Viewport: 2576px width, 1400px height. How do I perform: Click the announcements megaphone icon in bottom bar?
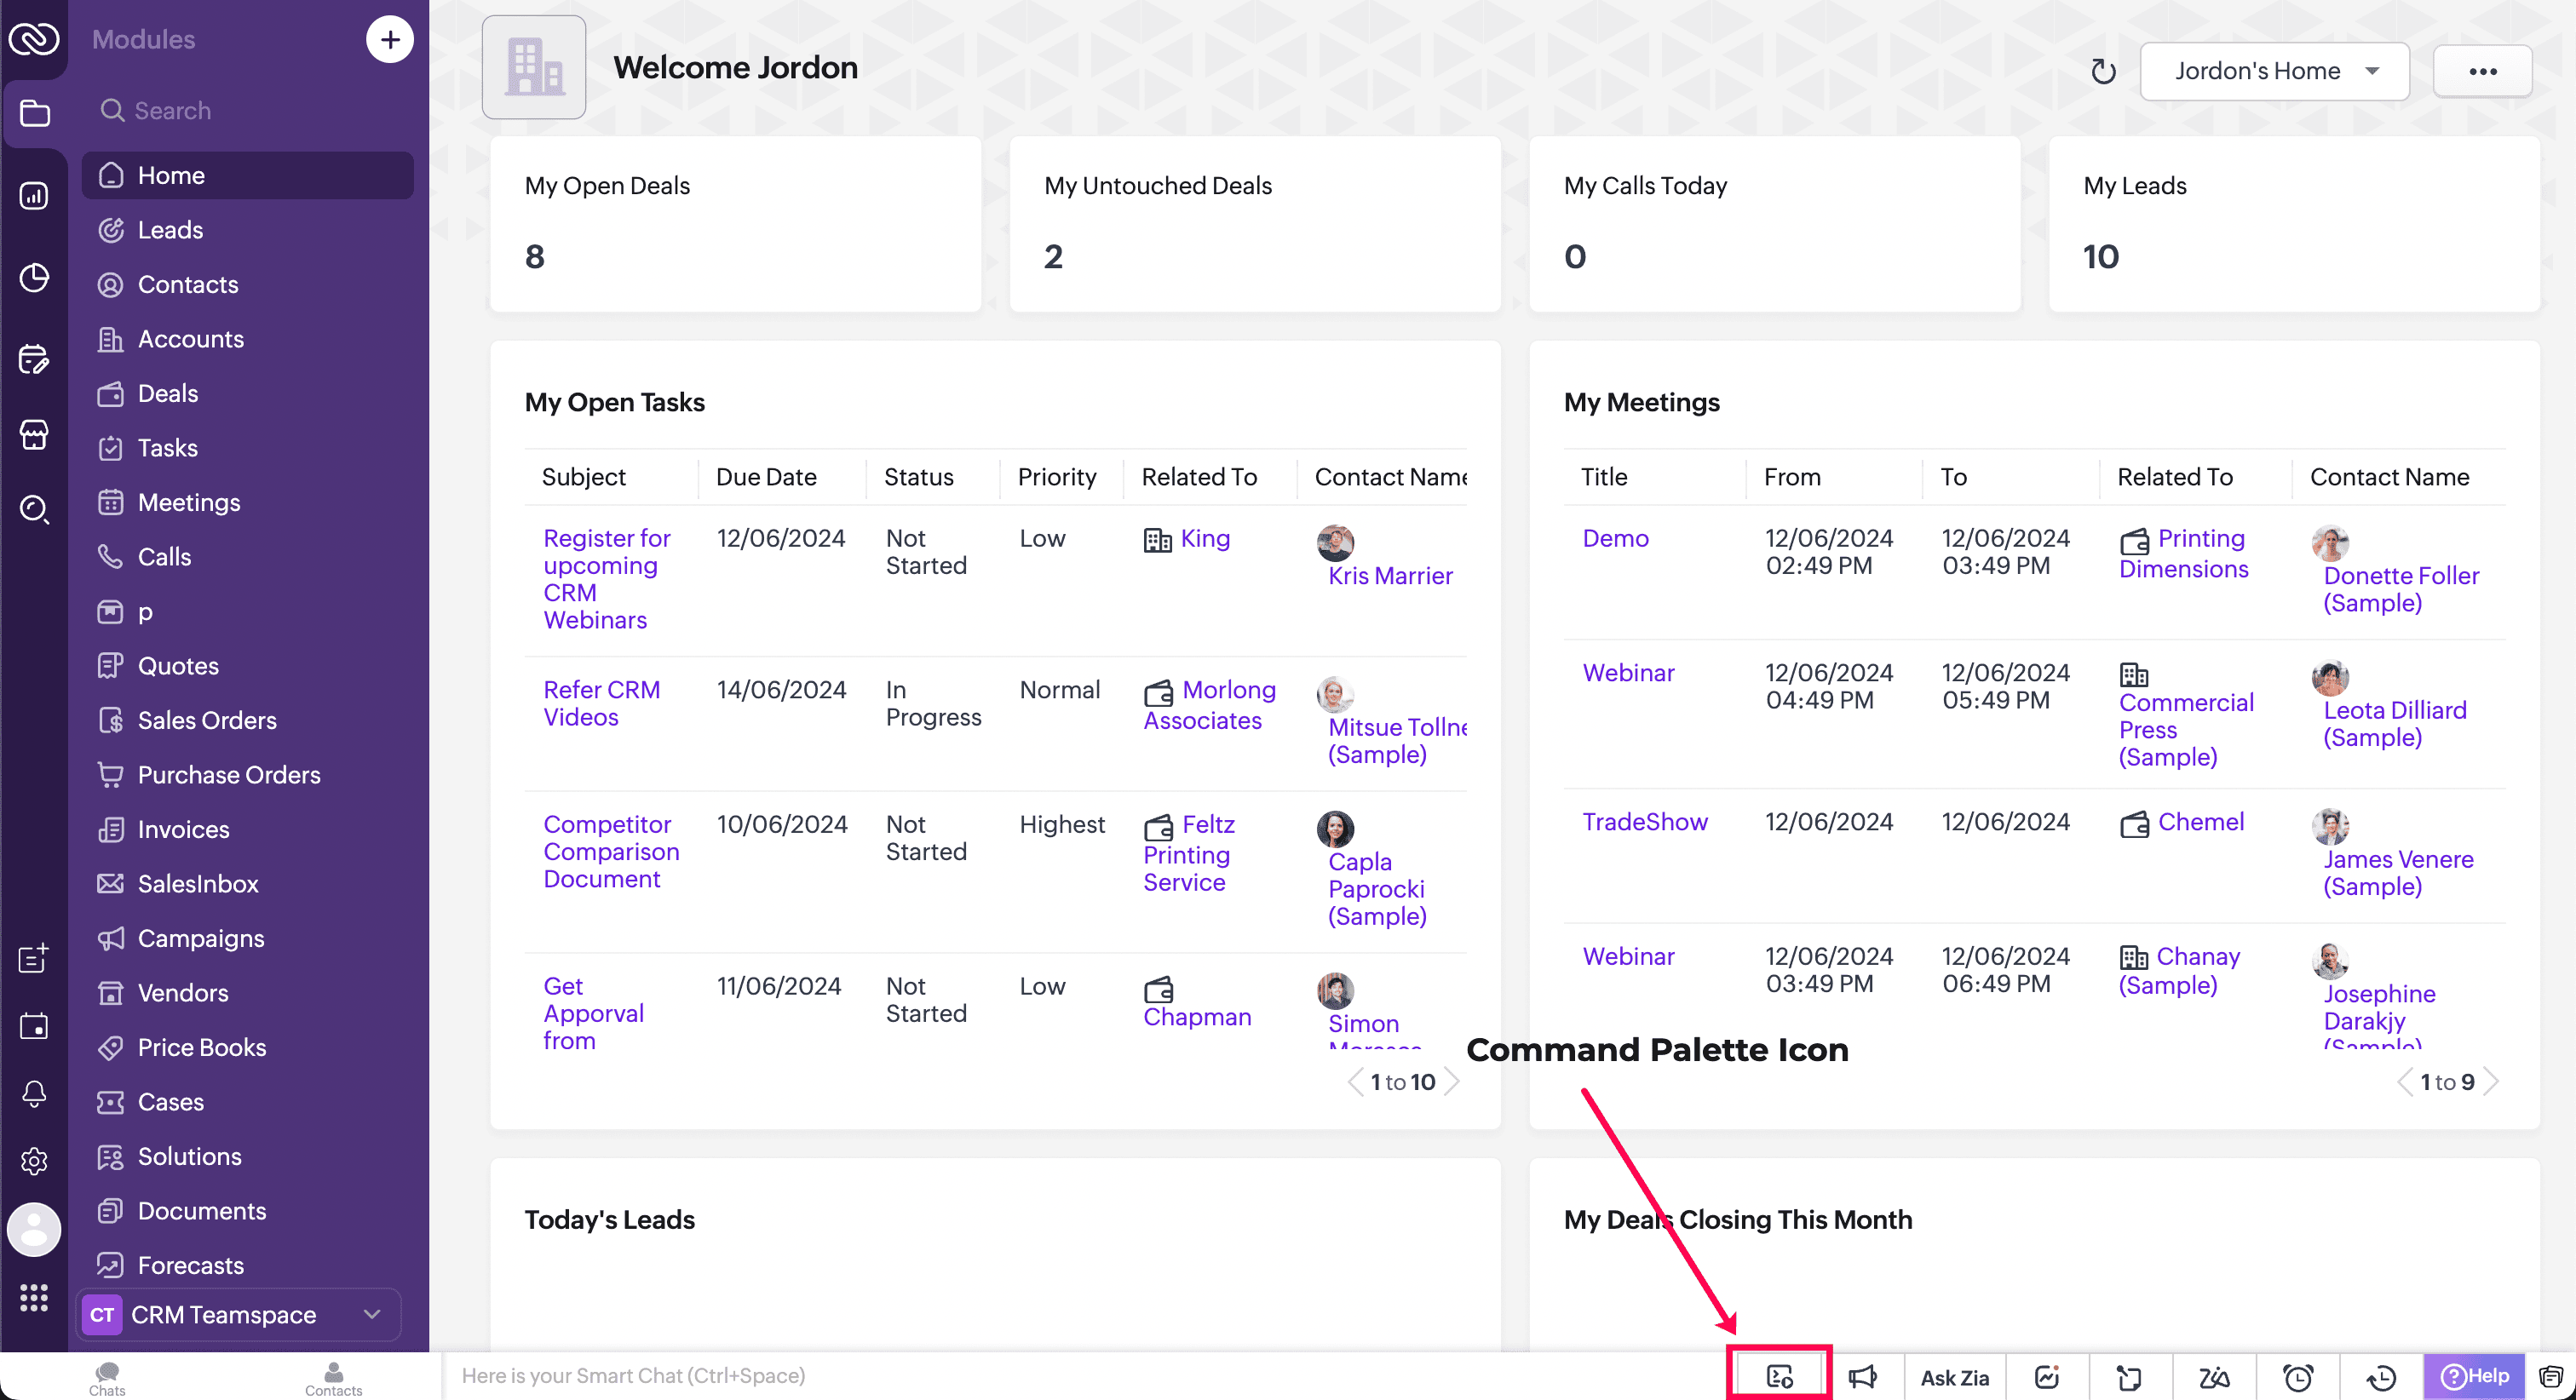[x=1862, y=1377]
